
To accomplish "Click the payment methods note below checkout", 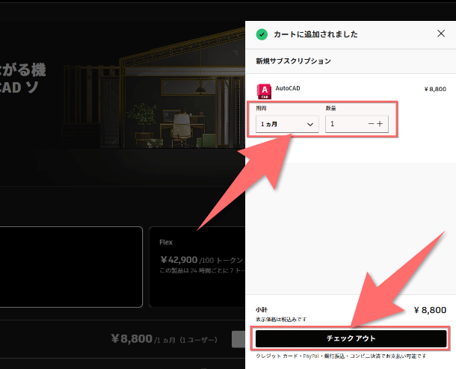I will pos(341,356).
